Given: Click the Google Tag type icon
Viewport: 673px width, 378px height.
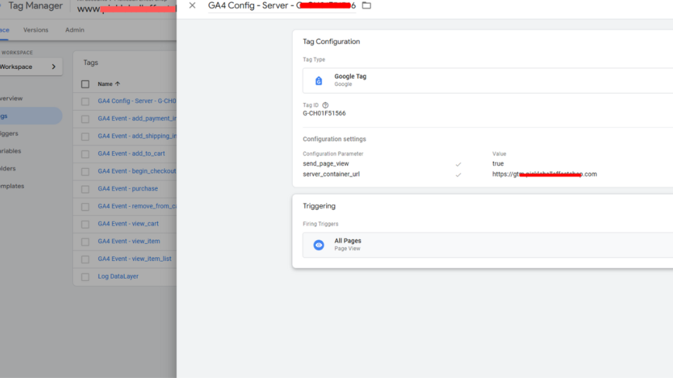Looking at the screenshot, I should [319, 81].
